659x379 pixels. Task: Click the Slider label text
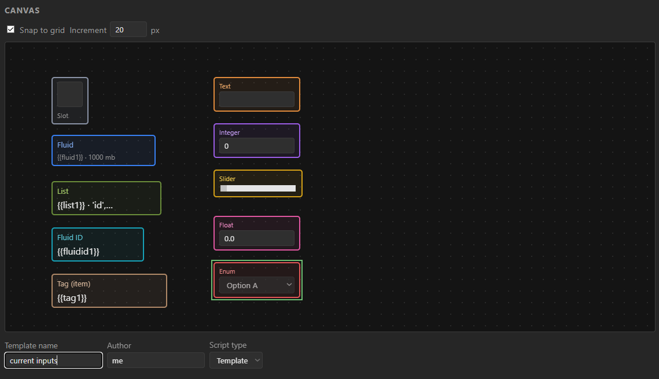(x=227, y=179)
